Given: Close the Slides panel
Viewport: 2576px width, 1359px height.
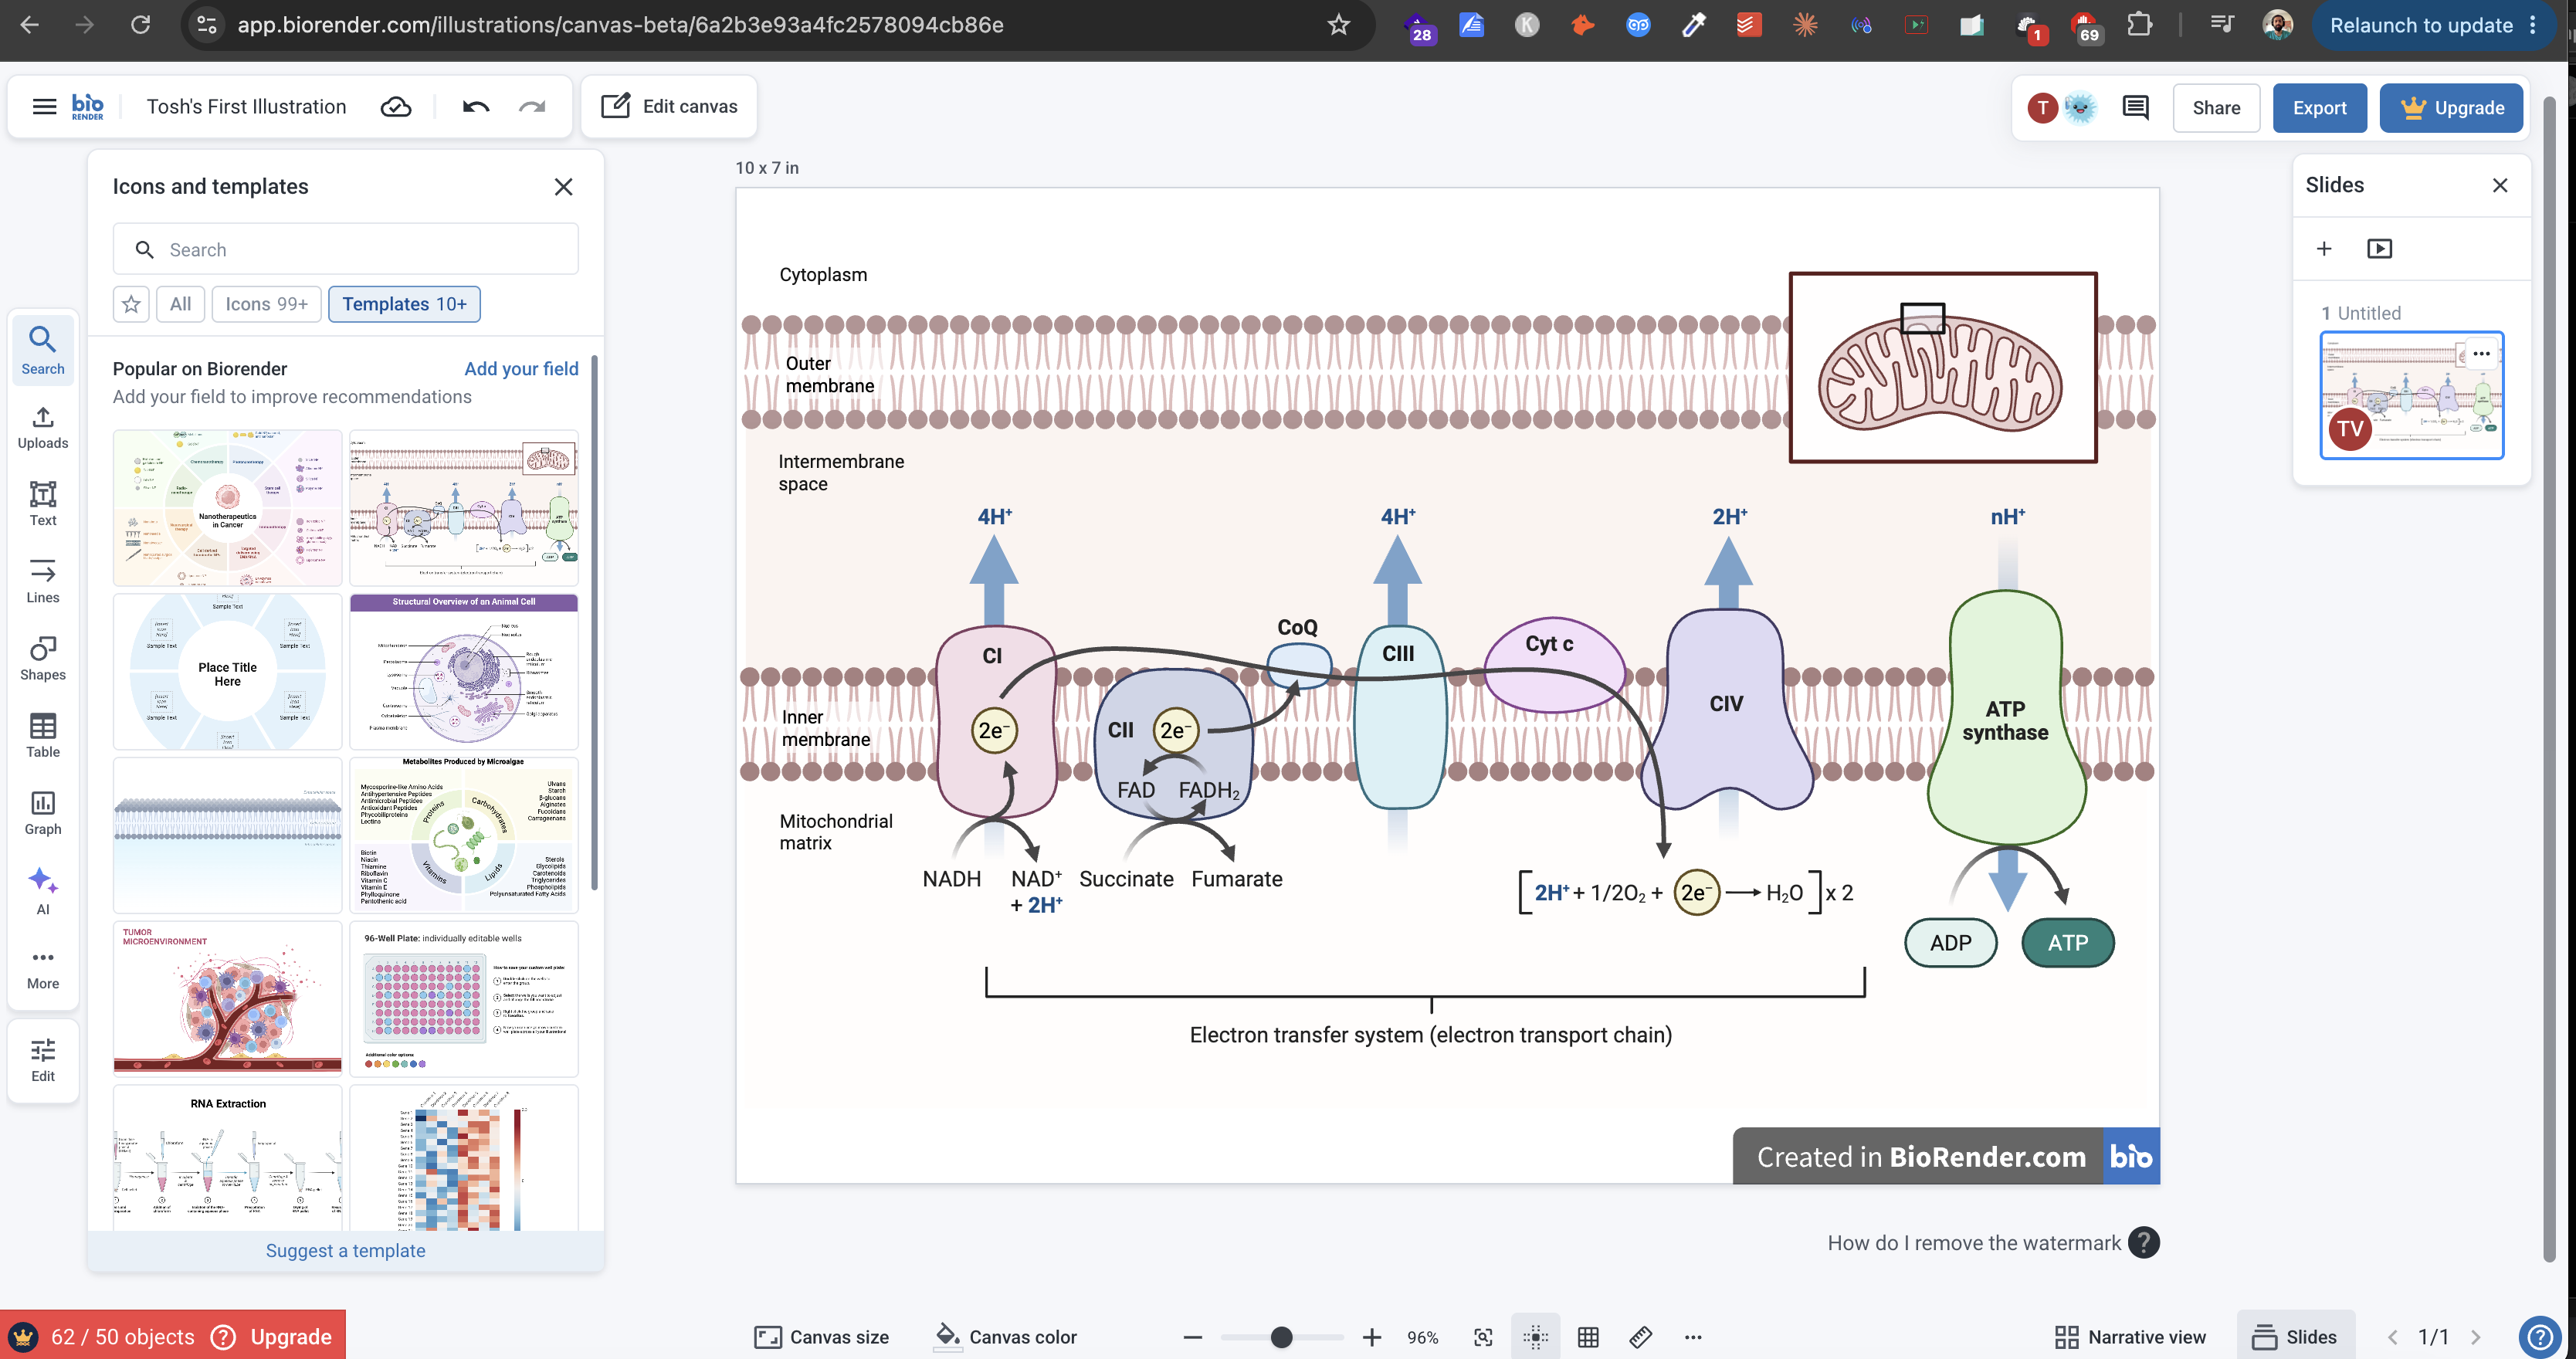Looking at the screenshot, I should (x=2499, y=185).
